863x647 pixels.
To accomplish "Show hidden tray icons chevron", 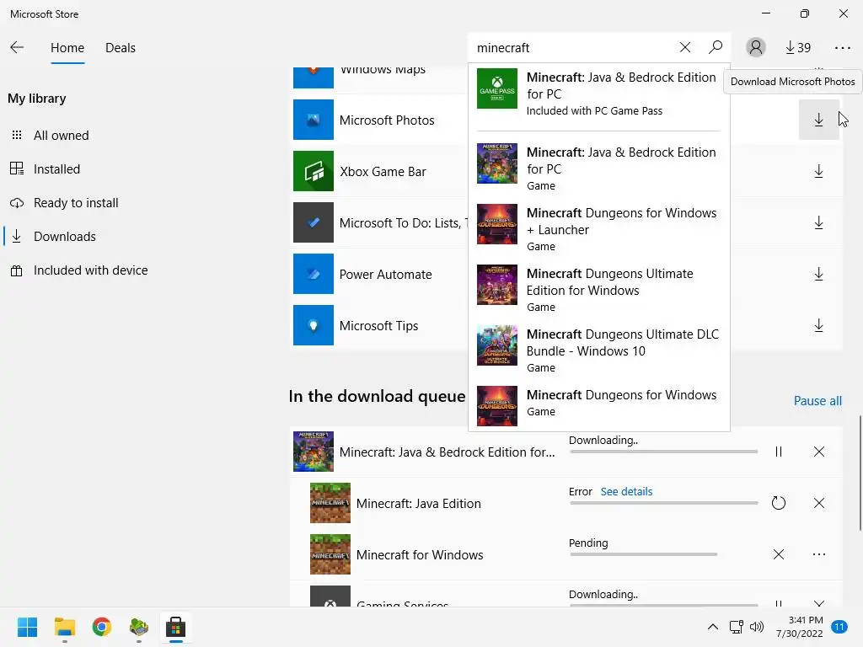I will coord(712,627).
